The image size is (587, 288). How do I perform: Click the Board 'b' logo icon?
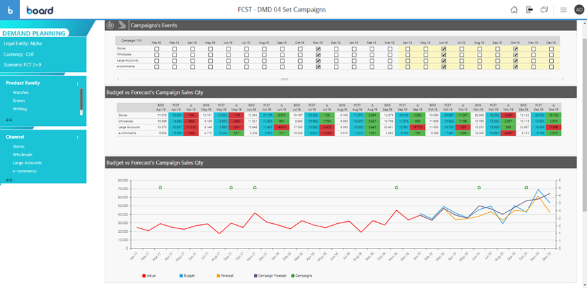pos(10,10)
